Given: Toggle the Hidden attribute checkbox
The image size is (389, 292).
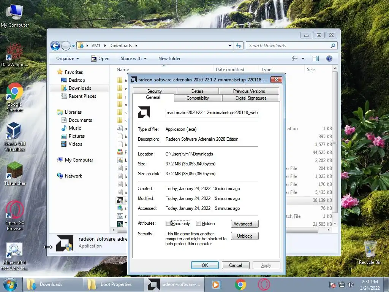Looking at the screenshot, I should (x=198, y=224).
